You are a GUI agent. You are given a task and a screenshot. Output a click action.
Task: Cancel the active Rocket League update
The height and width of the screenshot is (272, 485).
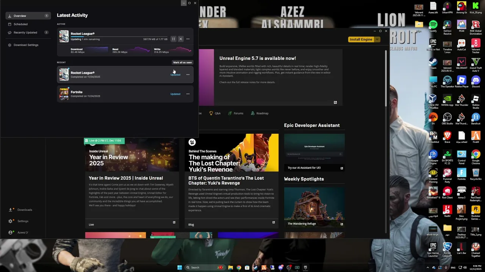181,39
